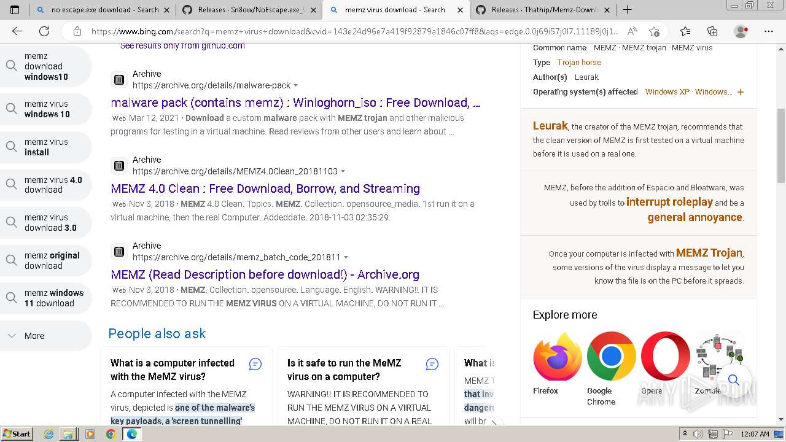Click the volume speaker tray icon

(699, 434)
